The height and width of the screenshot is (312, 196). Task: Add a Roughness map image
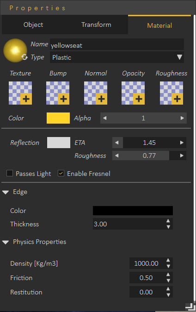click(171, 93)
